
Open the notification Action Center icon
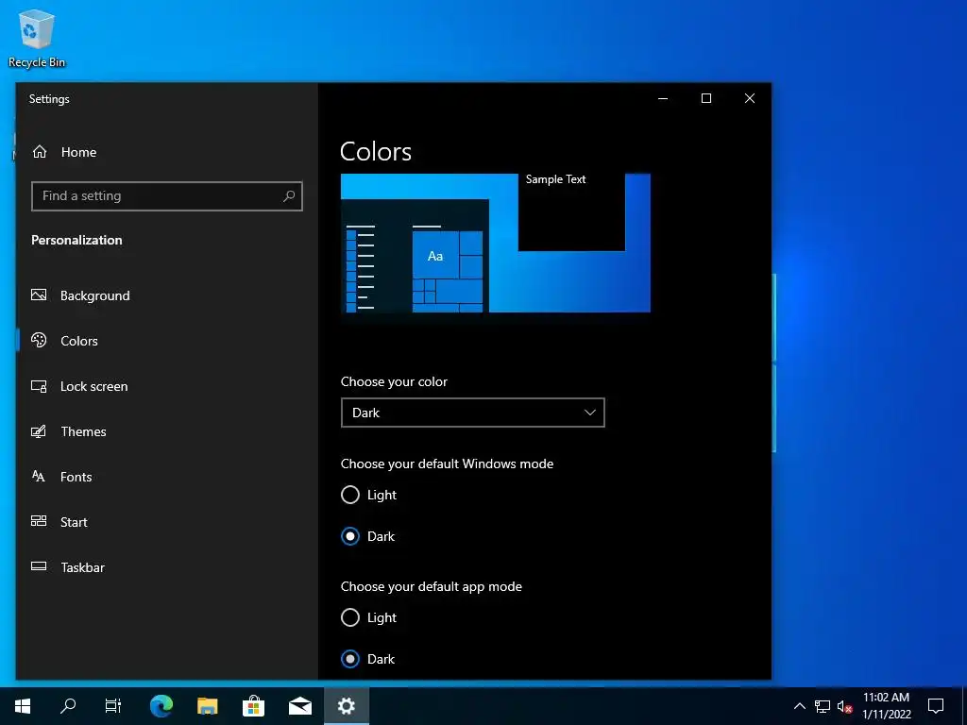pyautogui.click(x=936, y=706)
